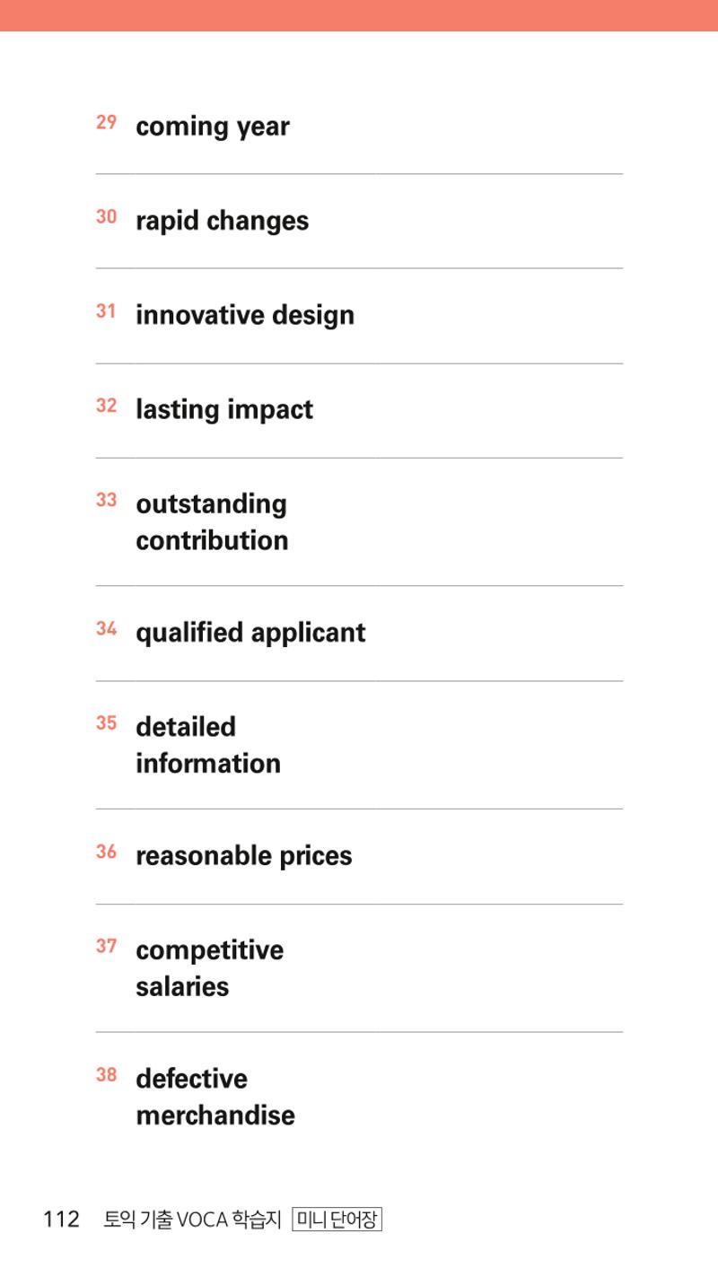Click the number 30 label
The height and width of the screenshot is (1277, 718).
point(107,217)
